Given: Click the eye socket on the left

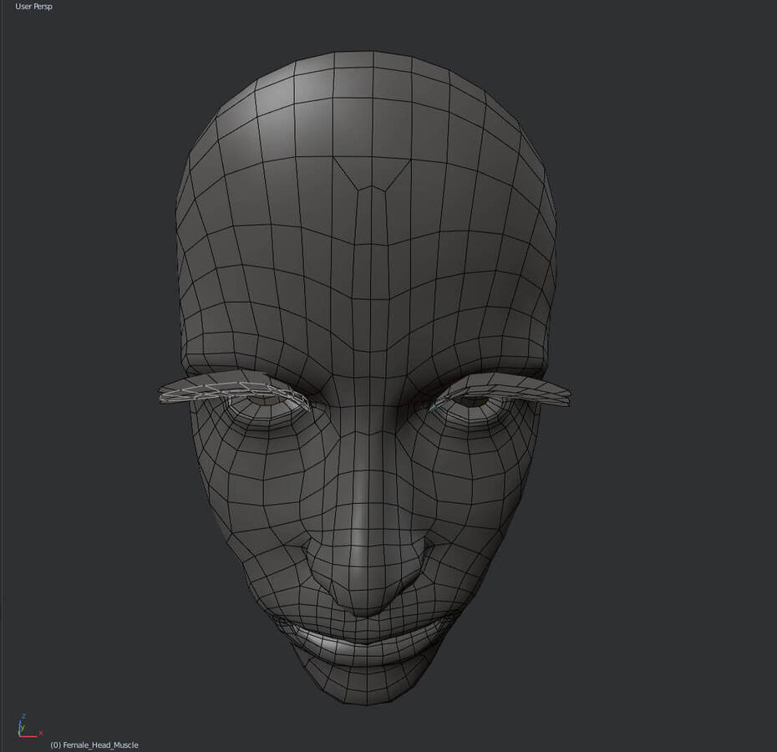Looking at the screenshot, I should [266, 400].
